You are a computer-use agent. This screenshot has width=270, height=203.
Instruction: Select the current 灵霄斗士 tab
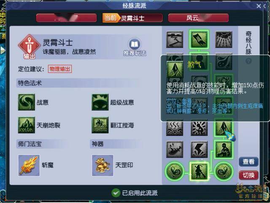pyautogui.click(x=132, y=18)
